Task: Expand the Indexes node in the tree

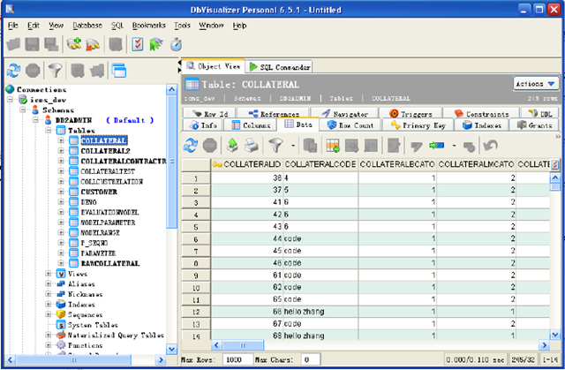Action: click(49, 304)
